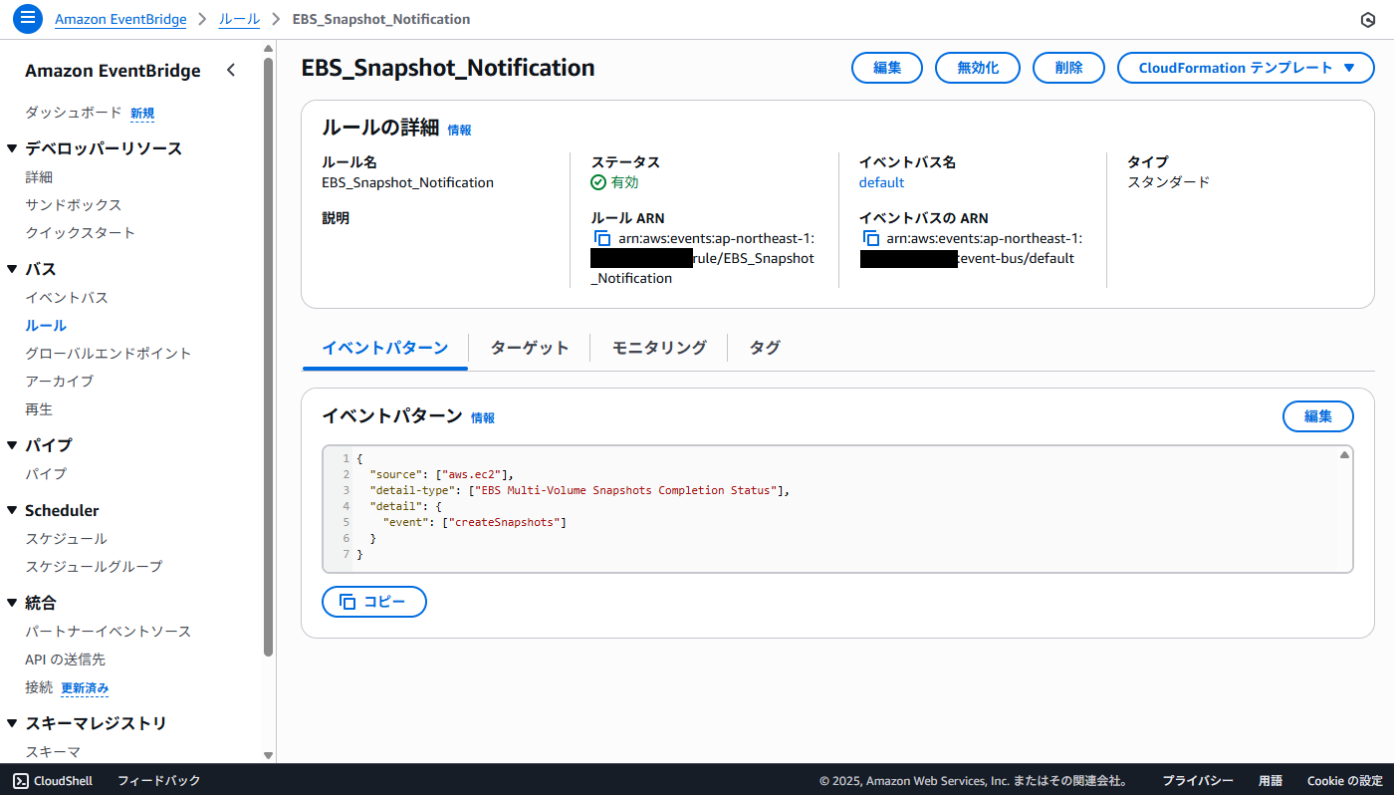Image resolution: width=1394 pixels, height=795 pixels.
Task: Go to Amazon EventBridge breadcrumb
Action: tap(120, 19)
